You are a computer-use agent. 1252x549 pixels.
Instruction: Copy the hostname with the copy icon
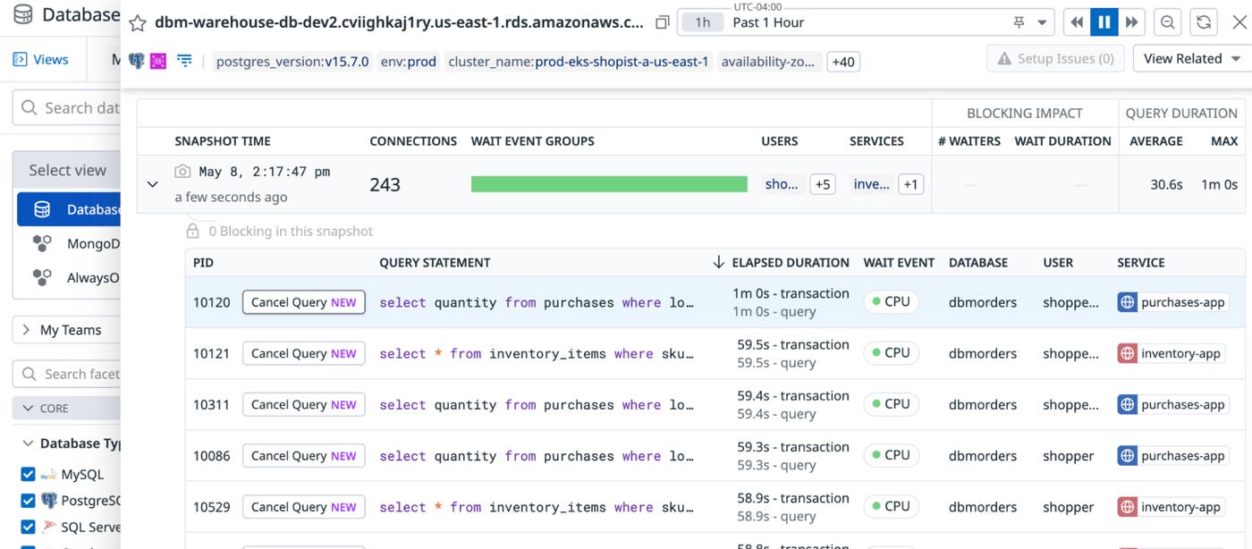click(x=661, y=22)
